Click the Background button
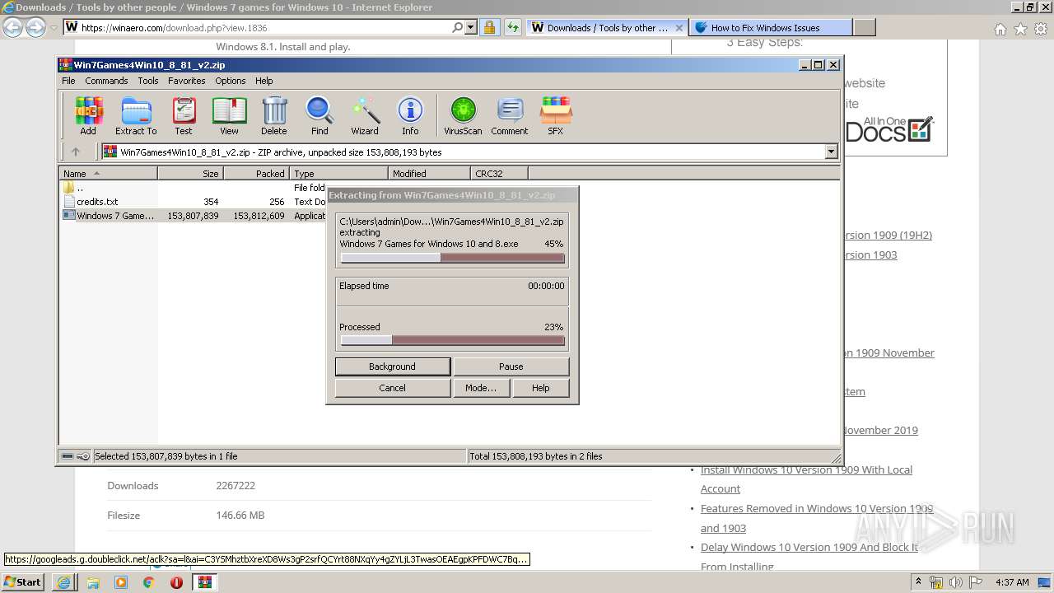 pos(392,367)
